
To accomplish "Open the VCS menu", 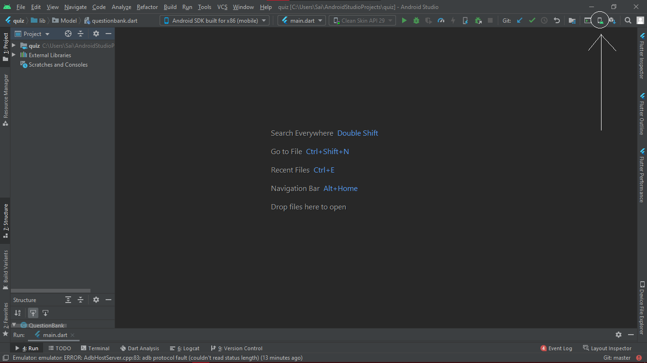I will tap(223, 7).
